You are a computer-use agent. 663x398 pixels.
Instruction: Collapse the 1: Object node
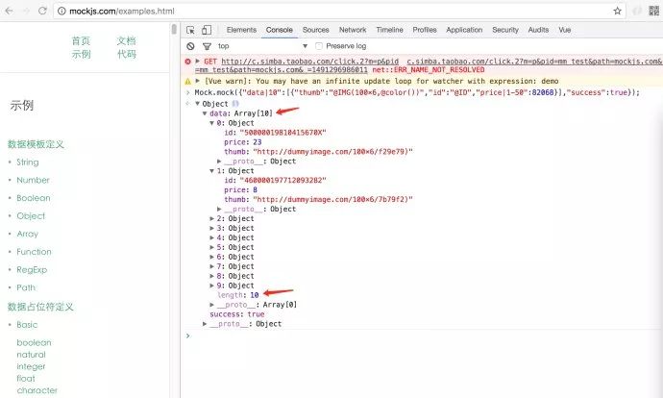(x=211, y=171)
